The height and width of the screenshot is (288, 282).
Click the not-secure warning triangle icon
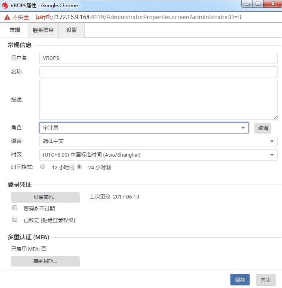tap(7, 18)
